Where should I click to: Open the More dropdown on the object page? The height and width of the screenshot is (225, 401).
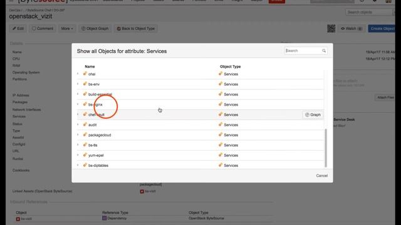coord(67,29)
